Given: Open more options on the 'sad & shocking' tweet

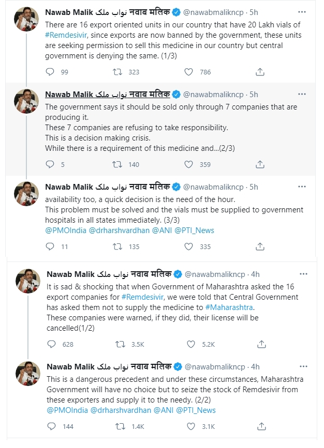Looking at the screenshot, I should point(303,274).
